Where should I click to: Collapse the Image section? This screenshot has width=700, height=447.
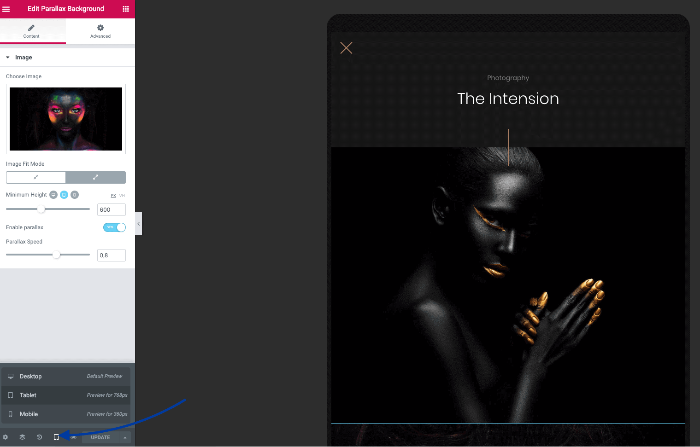pyautogui.click(x=8, y=58)
